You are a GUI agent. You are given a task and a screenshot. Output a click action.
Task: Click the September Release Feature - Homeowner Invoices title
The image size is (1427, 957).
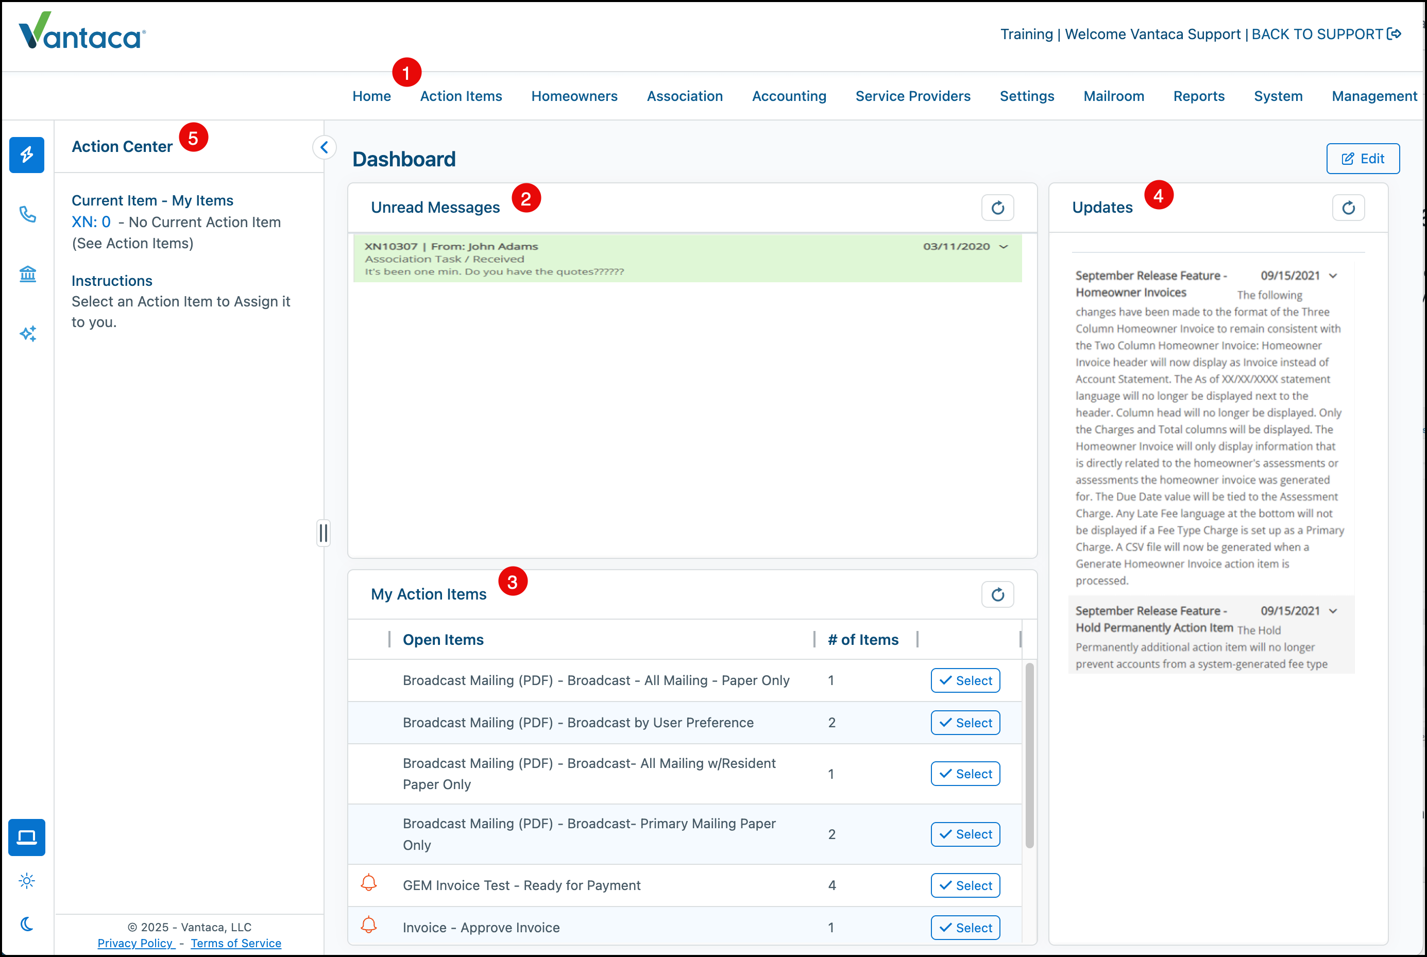coord(1150,284)
